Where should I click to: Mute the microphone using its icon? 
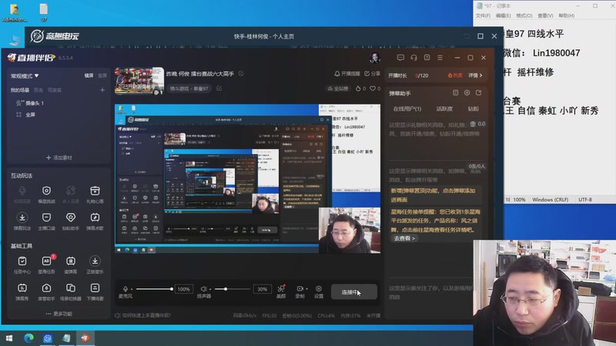[126, 289]
